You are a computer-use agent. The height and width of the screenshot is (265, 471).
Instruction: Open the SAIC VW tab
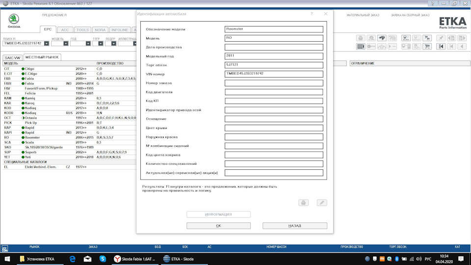(x=13, y=57)
